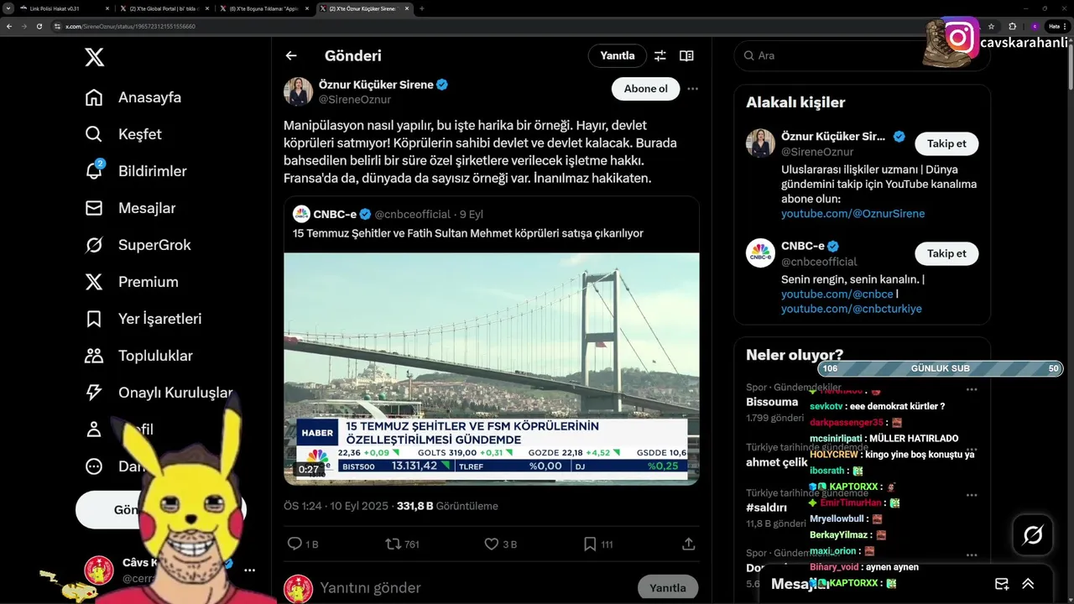Image resolution: width=1074 pixels, height=604 pixels.
Task: Open Mesajlar envelope in sidebar
Action: click(x=94, y=208)
